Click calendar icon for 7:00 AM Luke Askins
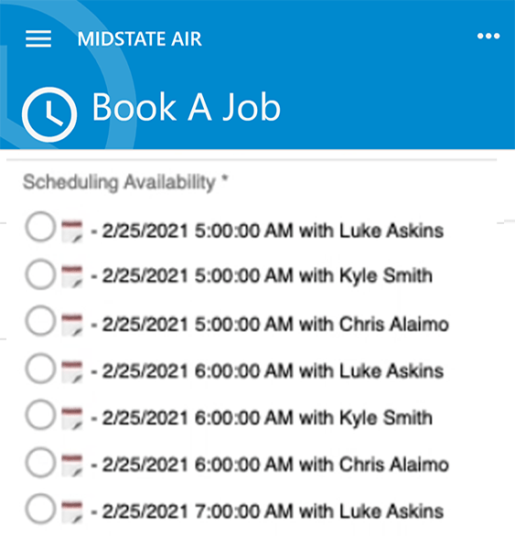This screenshot has width=515, height=536. click(72, 511)
